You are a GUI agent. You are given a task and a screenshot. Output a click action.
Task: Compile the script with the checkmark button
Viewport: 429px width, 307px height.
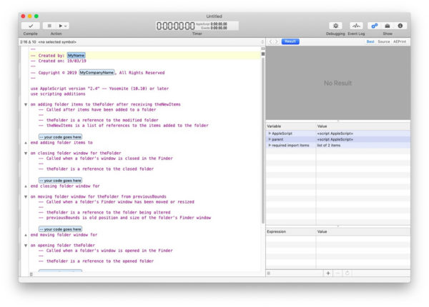click(31, 26)
